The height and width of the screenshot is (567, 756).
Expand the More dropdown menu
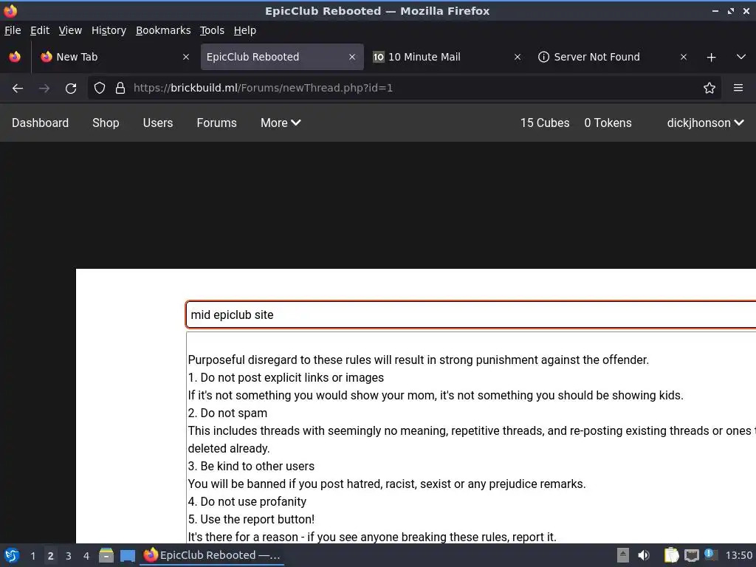(281, 123)
